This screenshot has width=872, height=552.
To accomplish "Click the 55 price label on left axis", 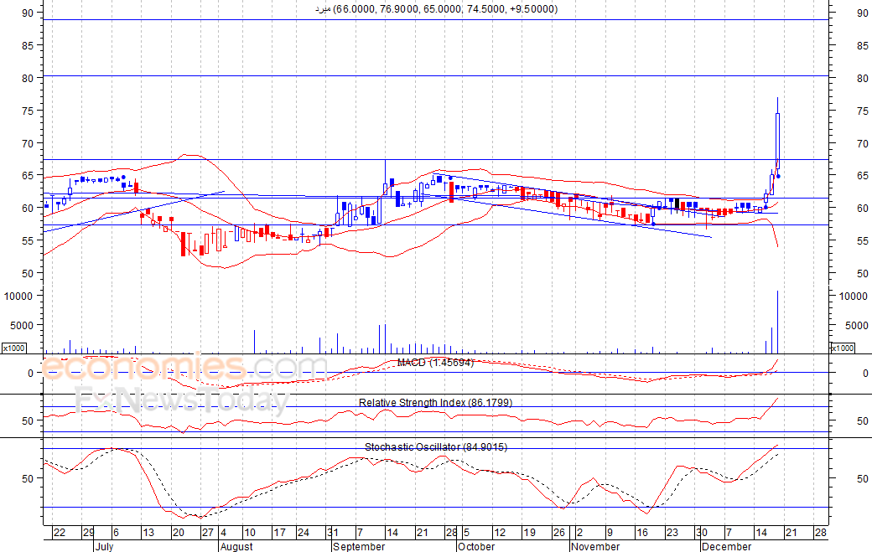I will pyautogui.click(x=28, y=241).
